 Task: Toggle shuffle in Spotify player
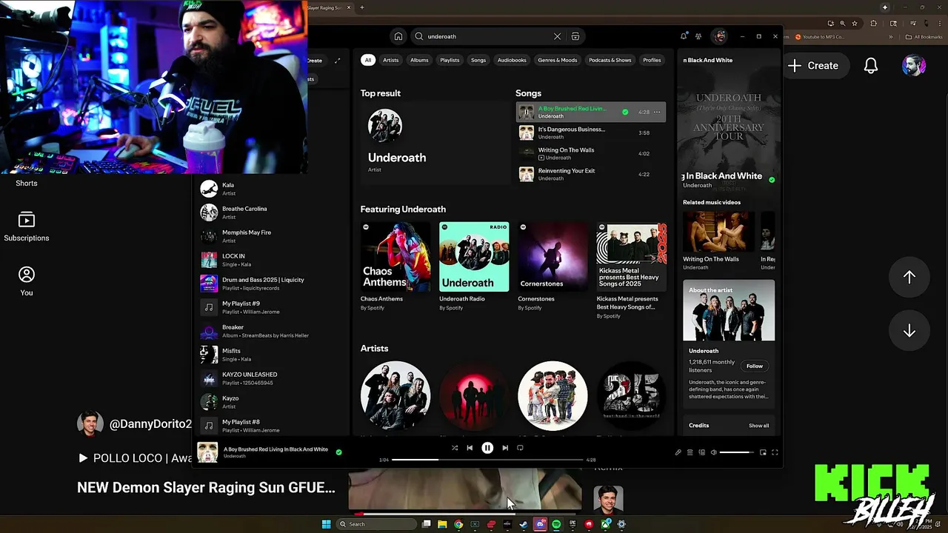point(455,448)
